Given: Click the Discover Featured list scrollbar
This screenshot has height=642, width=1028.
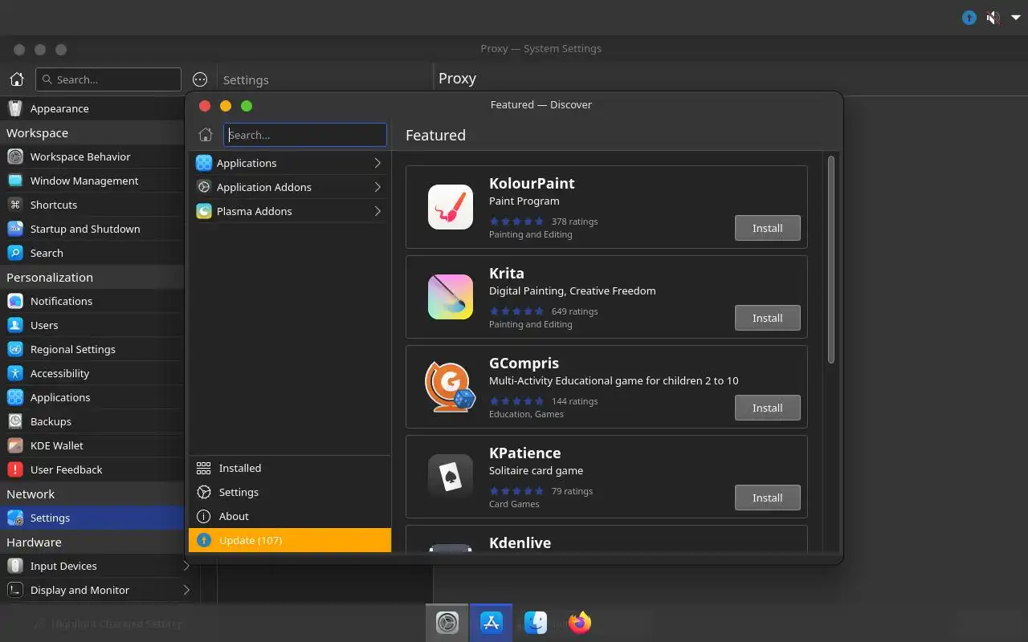Looking at the screenshot, I should (x=831, y=259).
